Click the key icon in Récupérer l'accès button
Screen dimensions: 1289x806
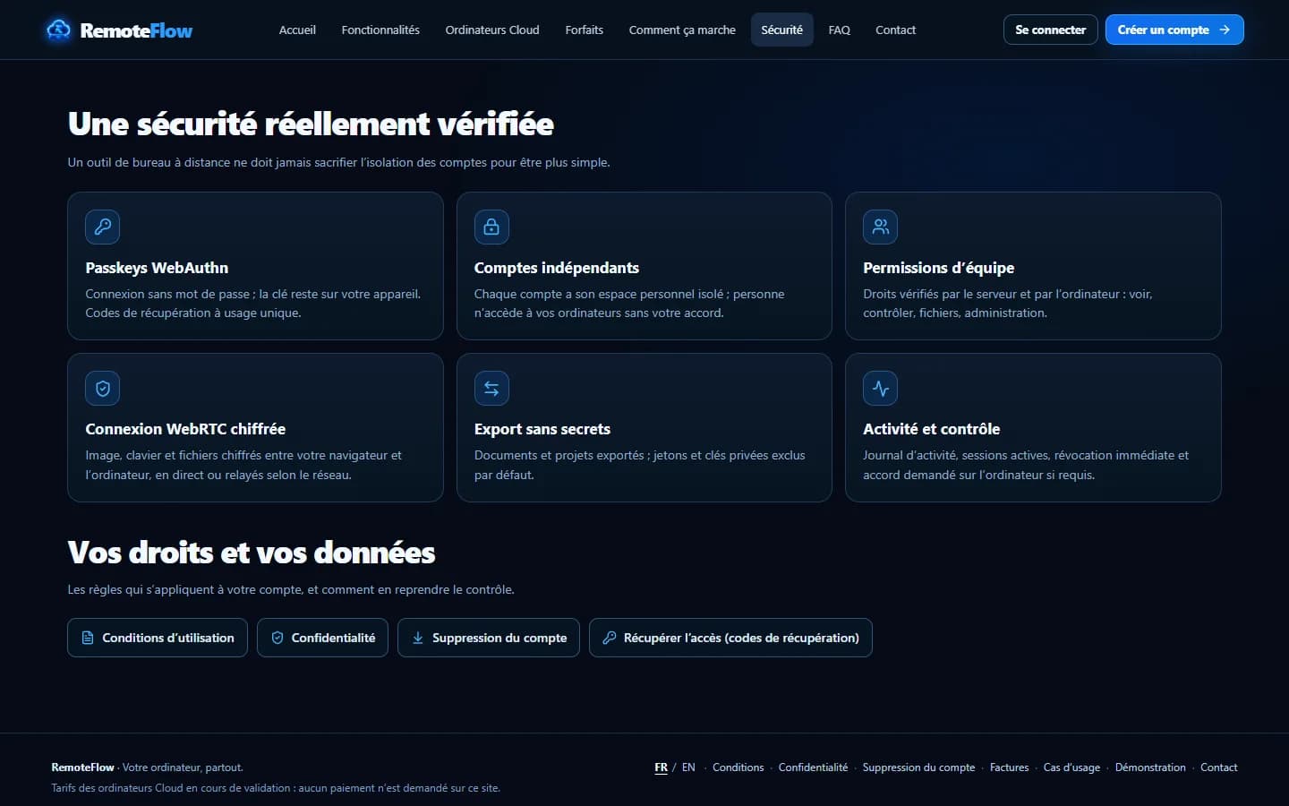pos(610,638)
